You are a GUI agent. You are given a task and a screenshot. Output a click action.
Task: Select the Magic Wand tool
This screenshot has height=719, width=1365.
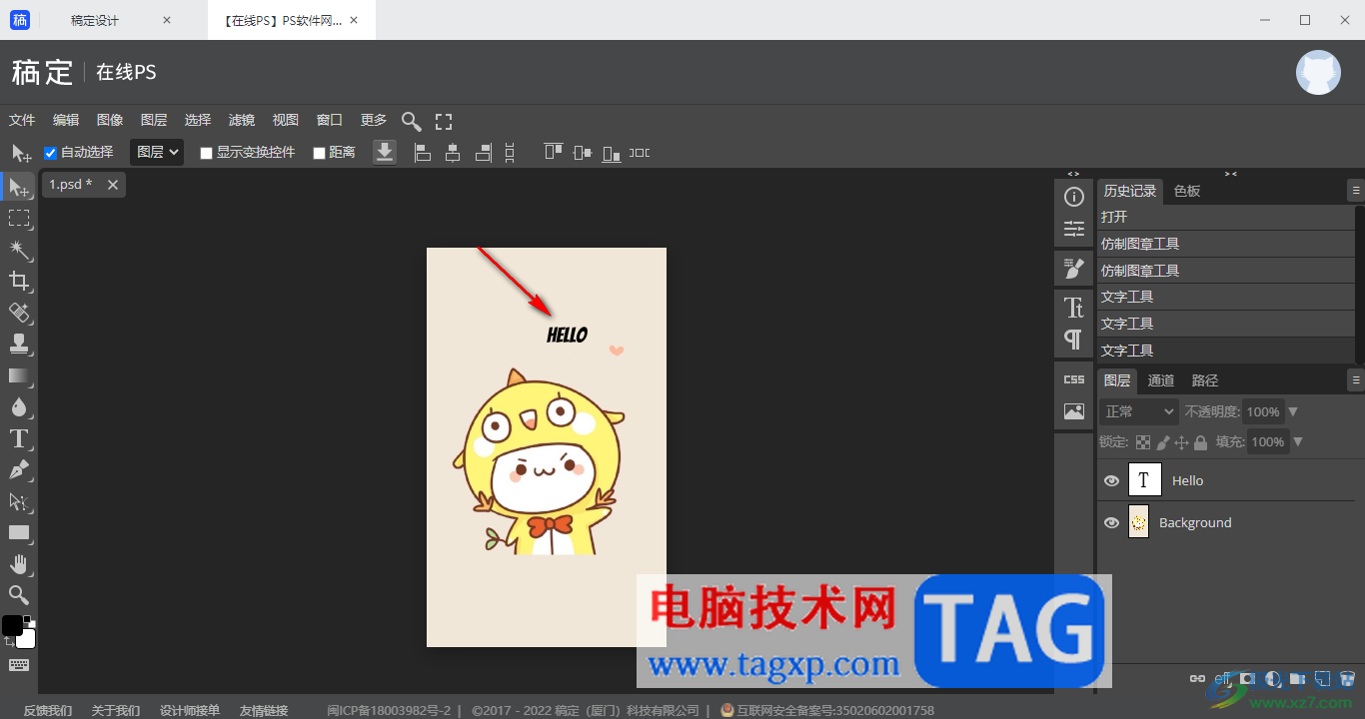tap(19, 250)
